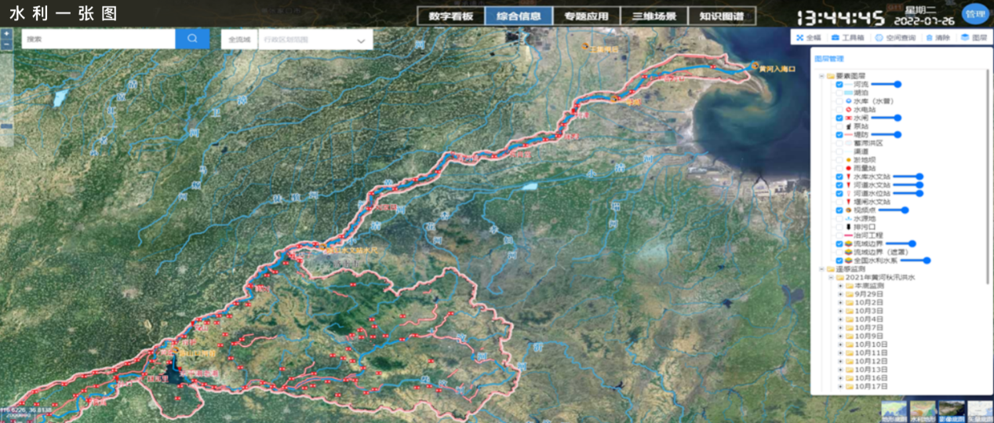The width and height of the screenshot is (994, 423).
Task: Click the 全幅 full extent tool
Action: pyautogui.click(x=808, y=37)
